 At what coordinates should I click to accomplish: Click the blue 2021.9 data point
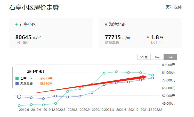pyautogui.click(x=128, y=82)
